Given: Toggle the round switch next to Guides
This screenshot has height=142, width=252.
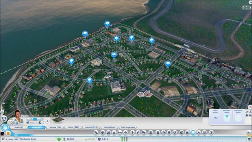Looking at the screenshot, I should click(40, 123).
